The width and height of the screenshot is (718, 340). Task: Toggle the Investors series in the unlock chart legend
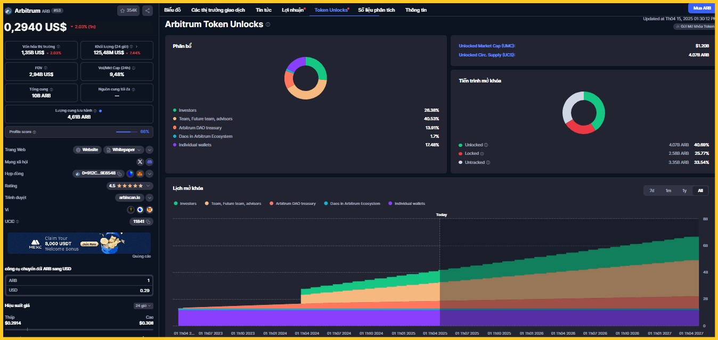click(x=187, y=203)
